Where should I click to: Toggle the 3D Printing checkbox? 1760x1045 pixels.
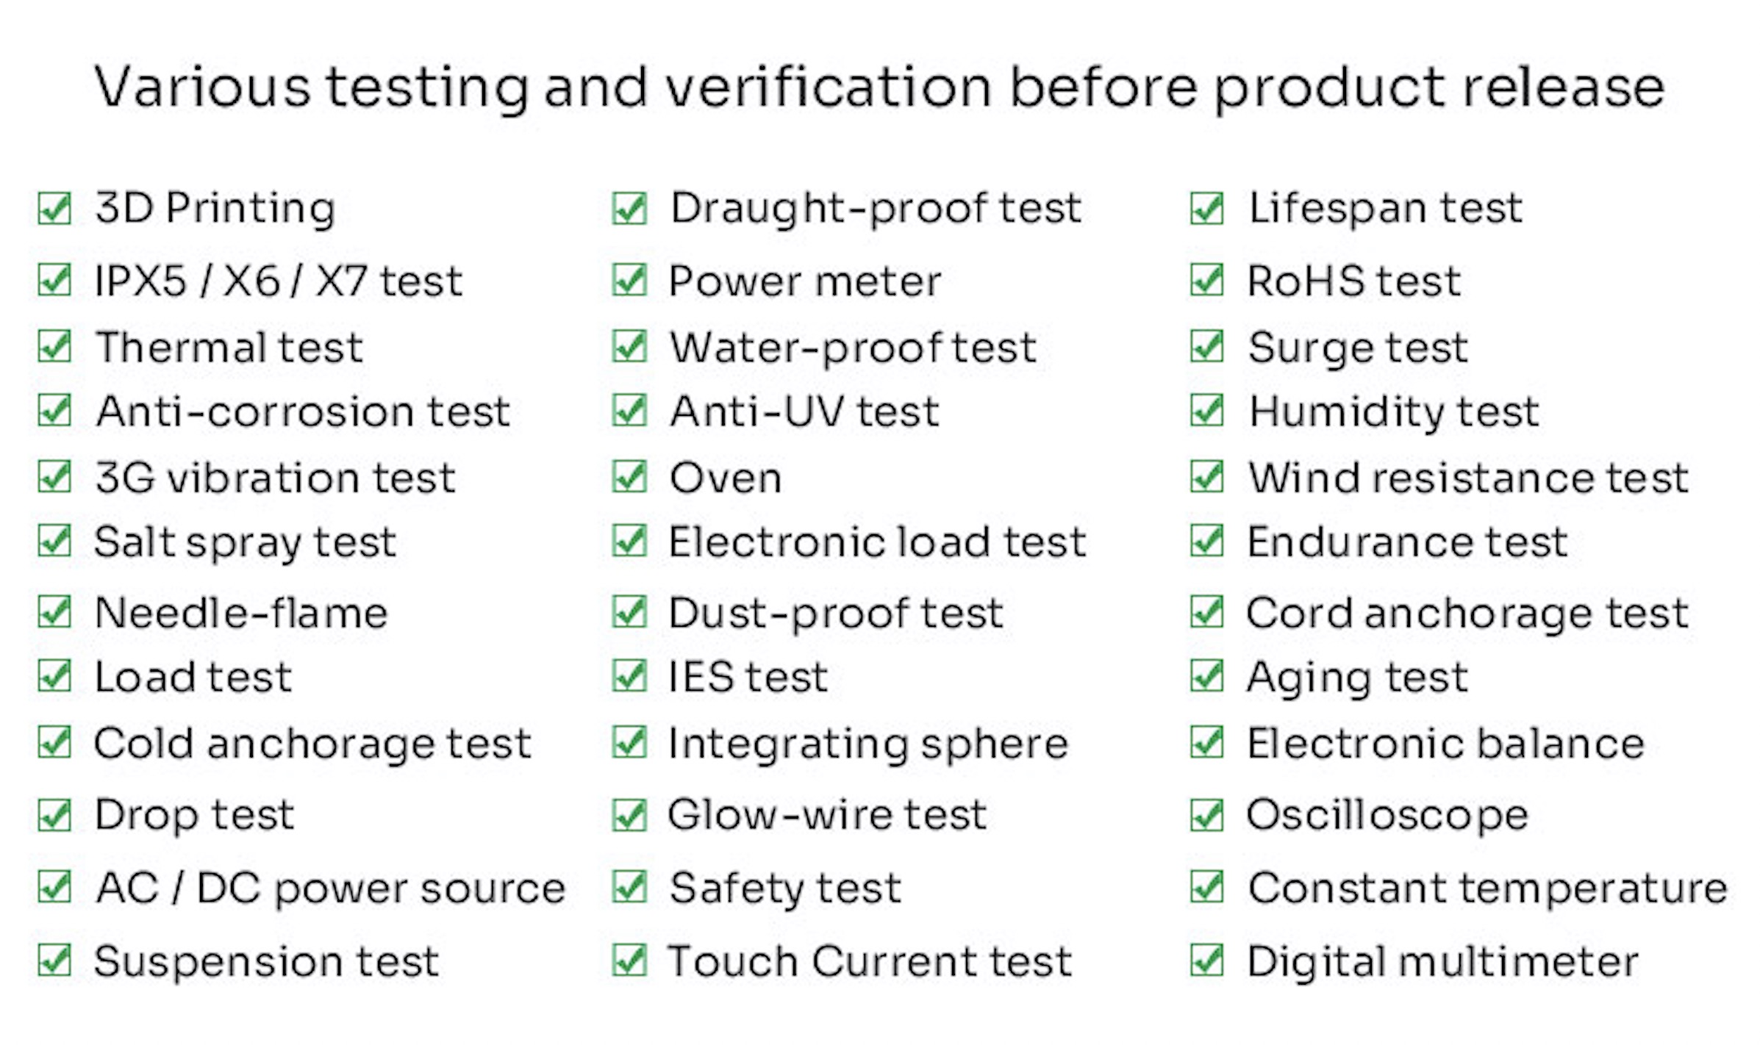point(54,209)
